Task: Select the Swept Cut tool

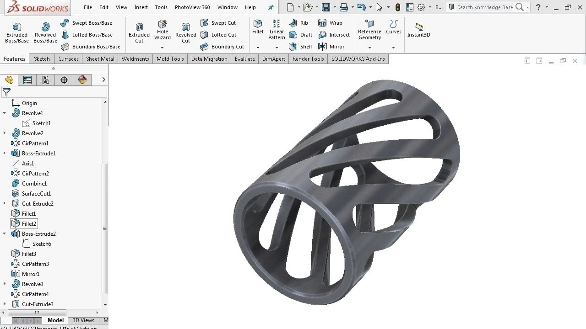Action: point(218,23)
